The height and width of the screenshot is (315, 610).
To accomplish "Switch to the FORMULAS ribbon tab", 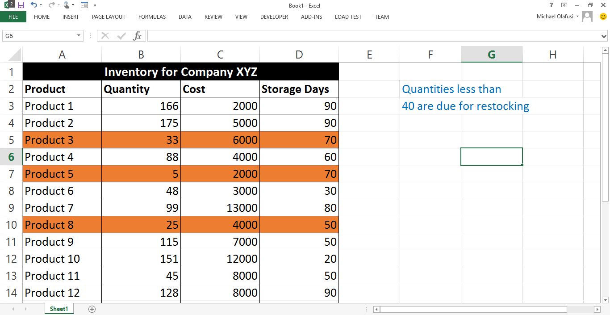I will click(x=152, y=17).
